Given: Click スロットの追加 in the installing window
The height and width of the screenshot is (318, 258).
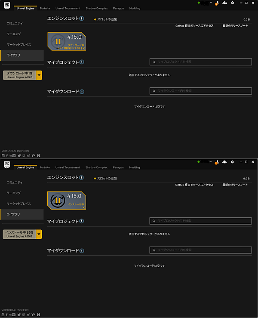Looking at the screenshot, I should [105, 178].
